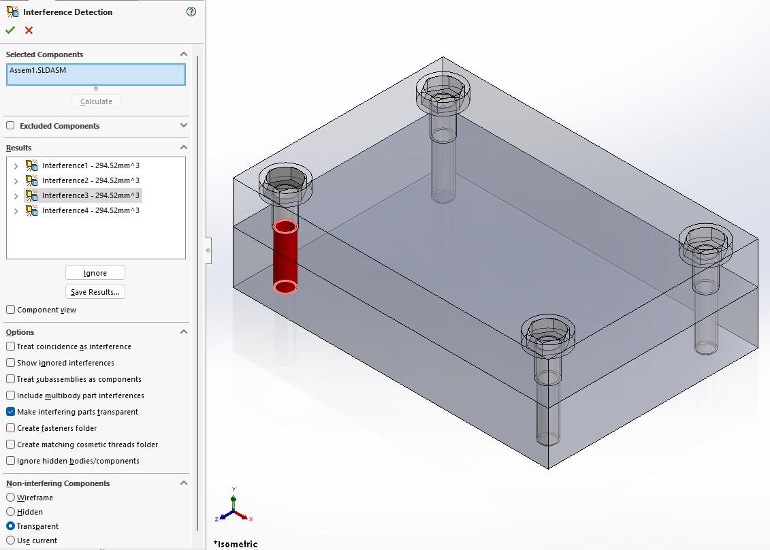Collapse the Non-interfering Components section
Image resolution: width=770 pixels, height=550 pixels.
(x=184, y=483)
